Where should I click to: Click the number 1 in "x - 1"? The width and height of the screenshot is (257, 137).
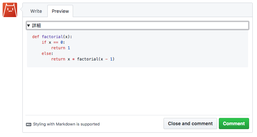point(112,59)
